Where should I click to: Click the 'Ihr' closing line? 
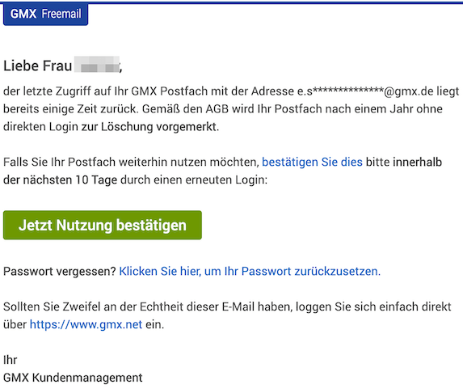(x=10, y=360)
